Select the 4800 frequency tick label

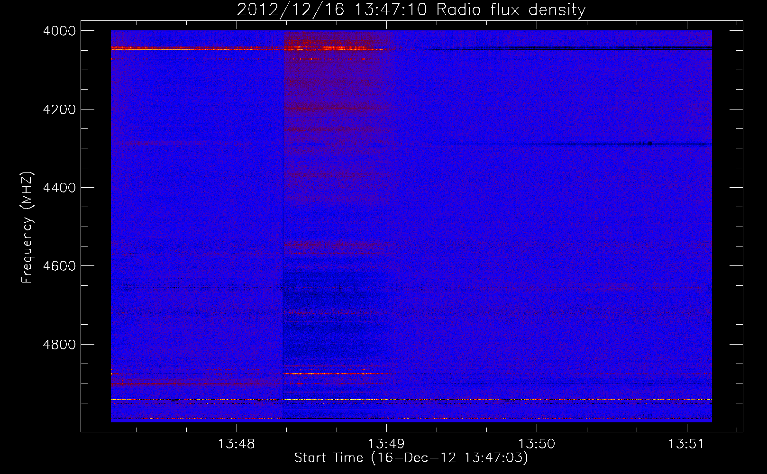point(59,345)
